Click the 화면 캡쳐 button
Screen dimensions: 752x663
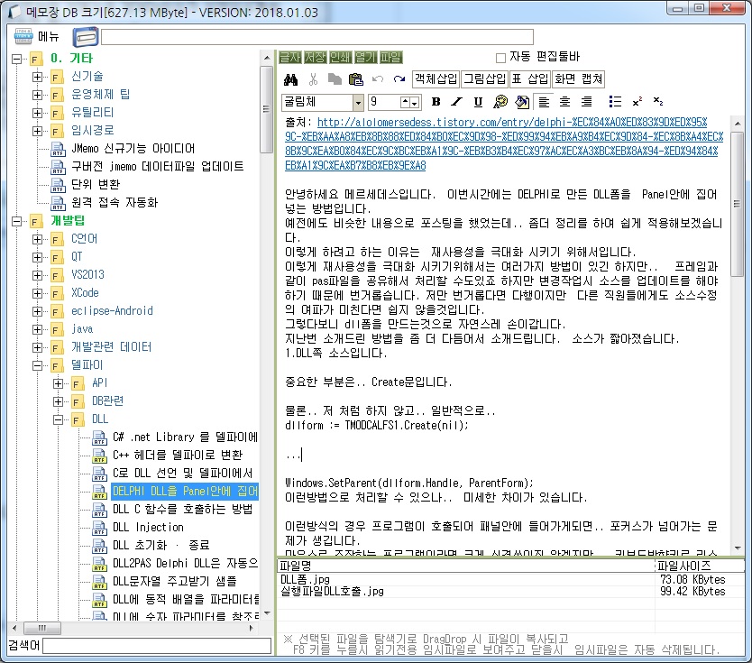(x=578, y=78)
